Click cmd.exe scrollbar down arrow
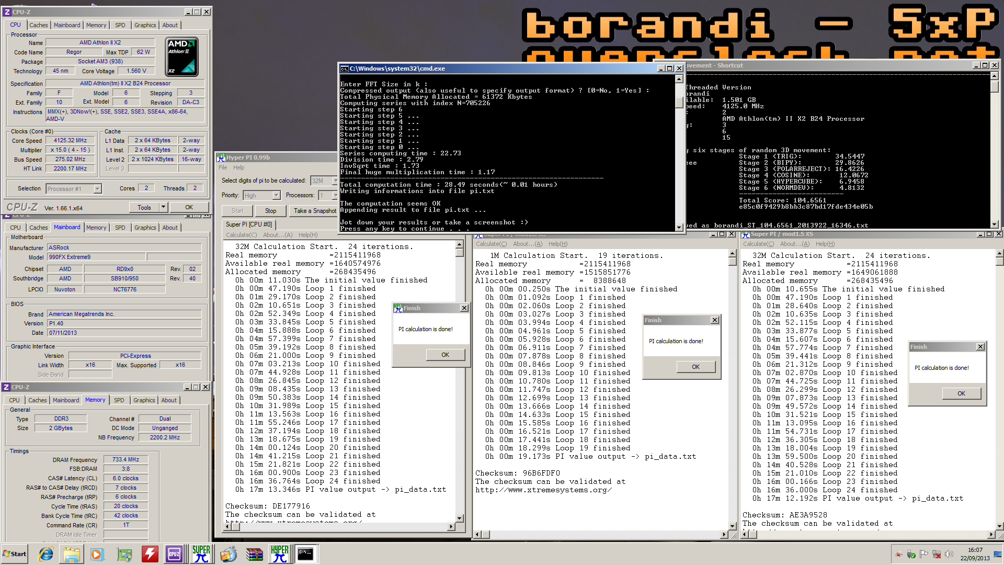This screenshot has height=565, width=1004. pyautogui.click(x=679, y=227)
